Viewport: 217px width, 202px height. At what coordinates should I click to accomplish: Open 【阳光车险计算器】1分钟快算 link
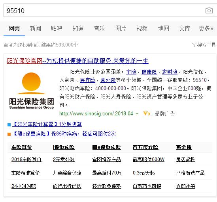(x=47, y=124)
